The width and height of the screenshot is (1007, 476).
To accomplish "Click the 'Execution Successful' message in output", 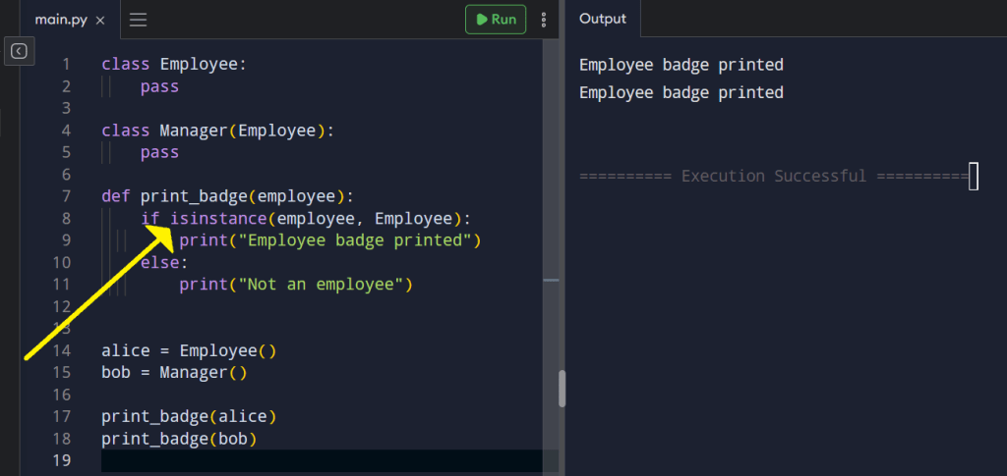I will tap(774, 177).
